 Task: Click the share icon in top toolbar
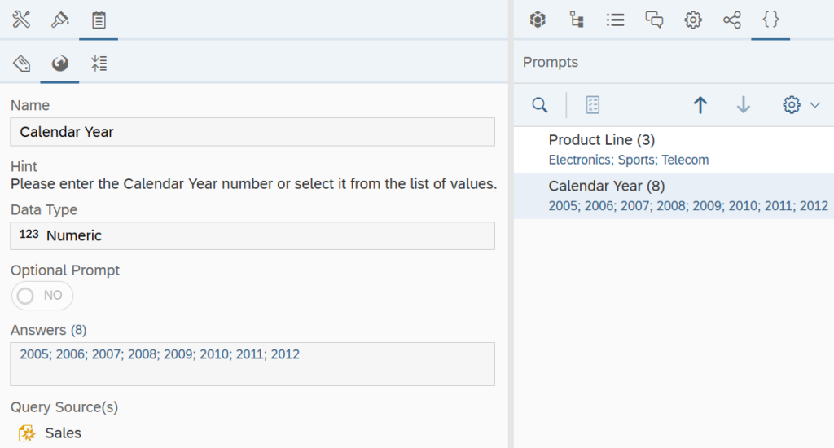point(732,20)
